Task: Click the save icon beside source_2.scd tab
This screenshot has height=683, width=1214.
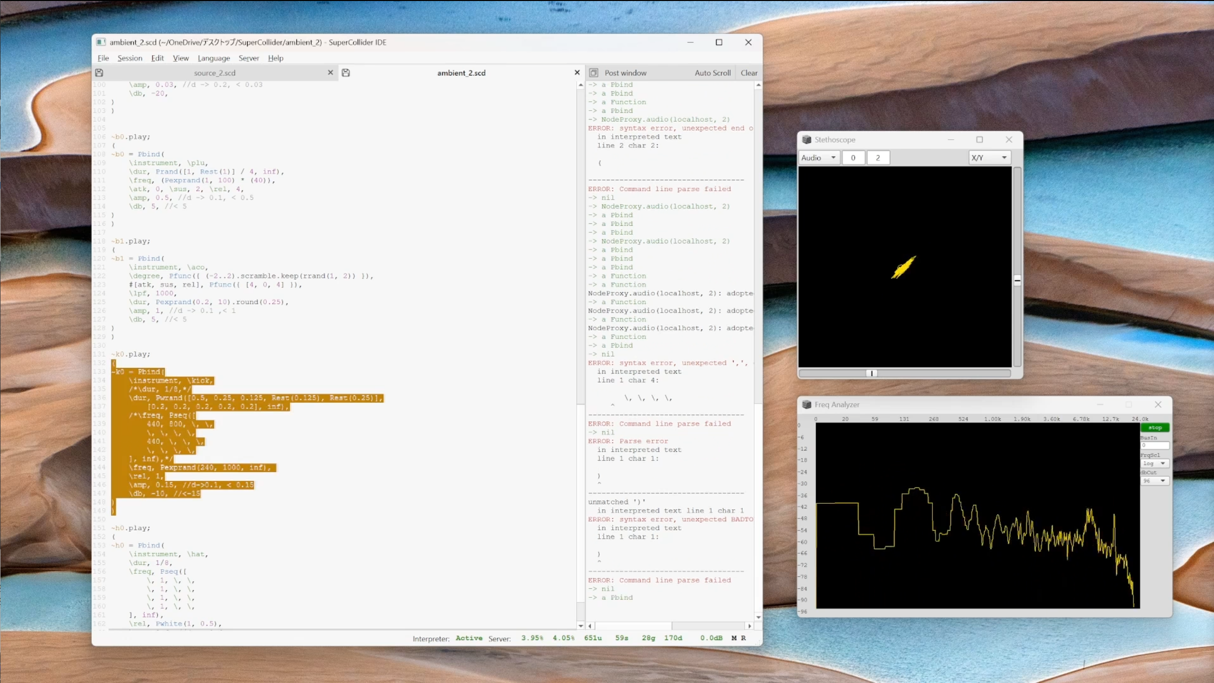Action: (99, 73)
